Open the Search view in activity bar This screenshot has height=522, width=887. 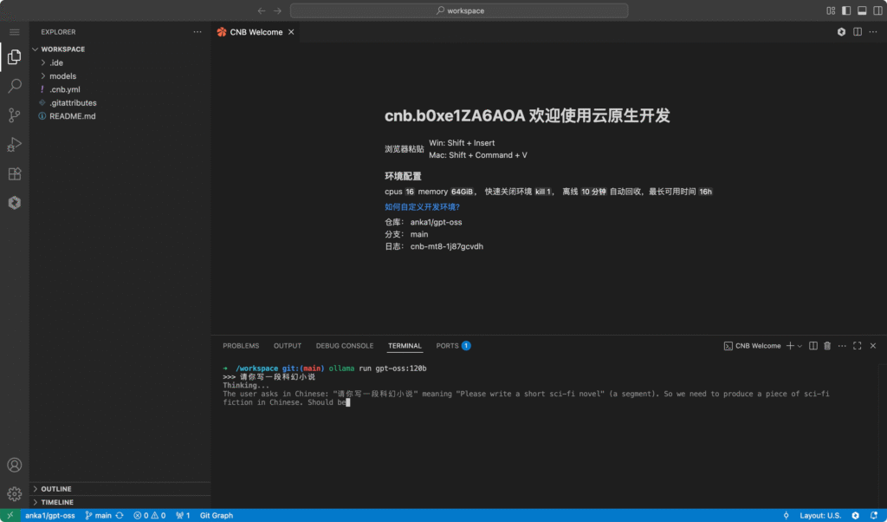[14, 86]
